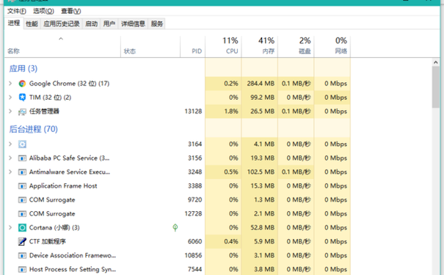Switch to the 详细信息 tab
The height and width of the screenshot is (275, 444).
(x=133, y=23)
